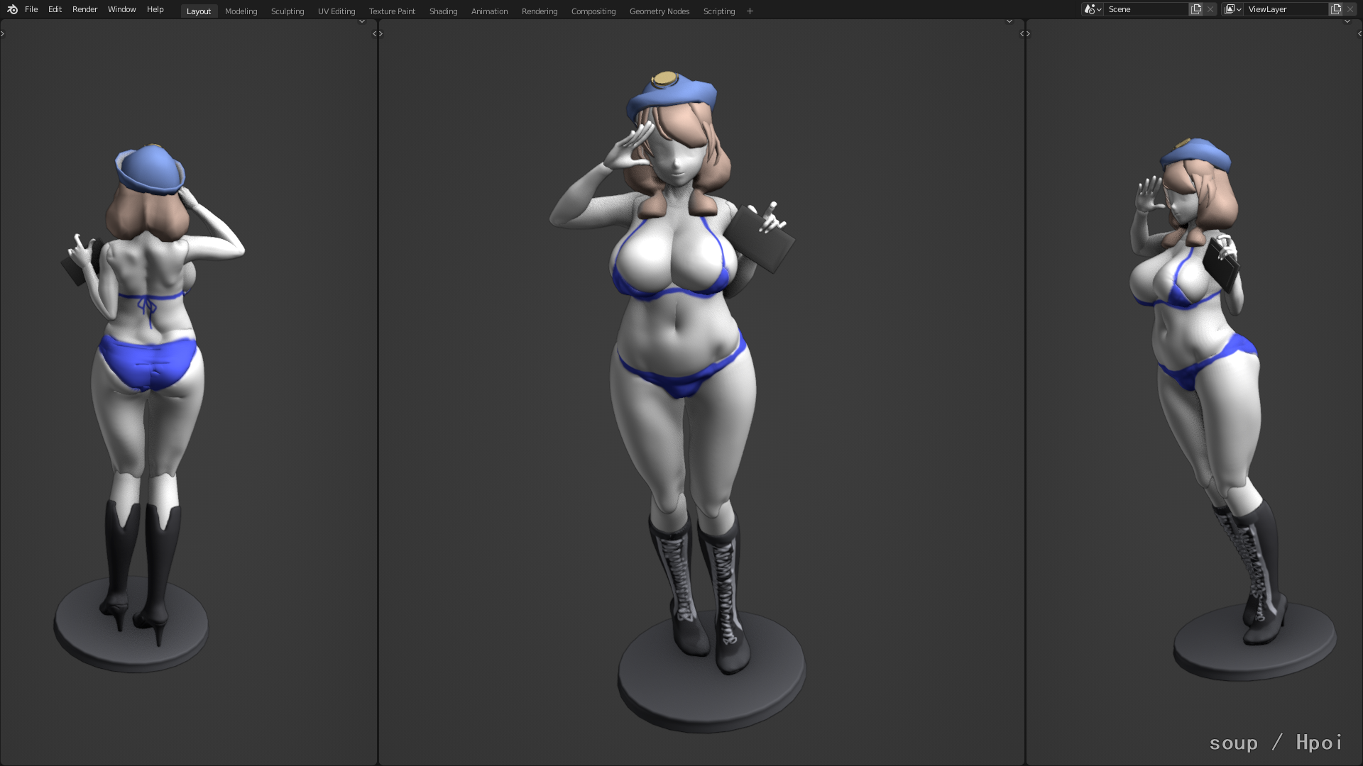Screen dimensions: 1363x766
Task: Click the Scene name field
Action: click(1144, 9)
